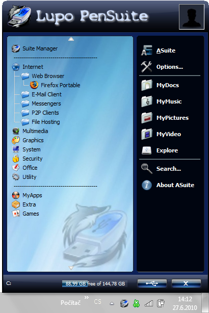Click the Options tools icon
The height and width of the screenshot is (313, 209).
click(146, 67)
